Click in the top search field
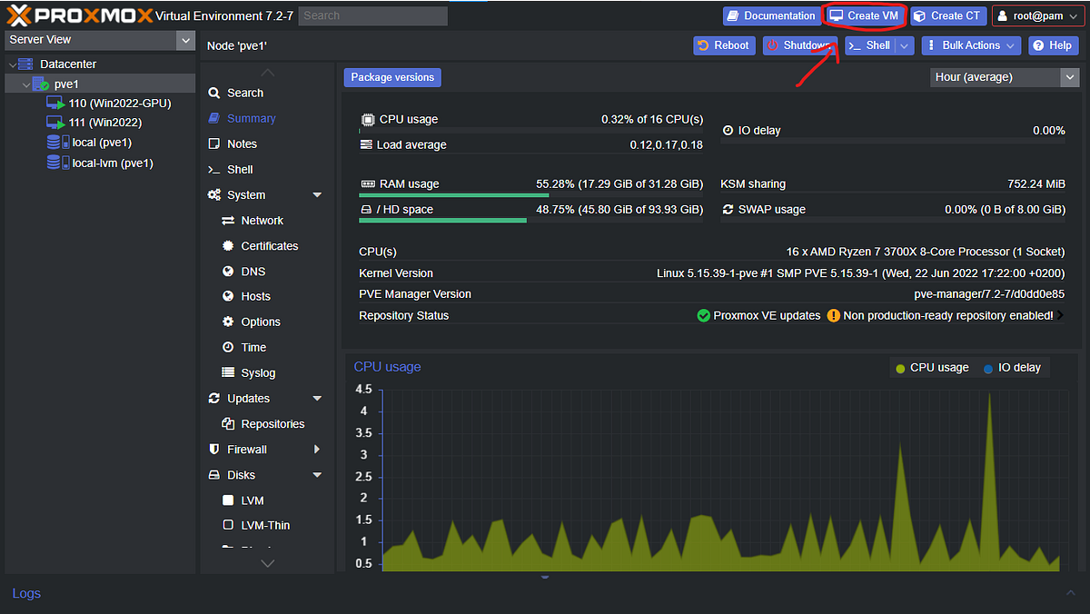 click(372, 15)
